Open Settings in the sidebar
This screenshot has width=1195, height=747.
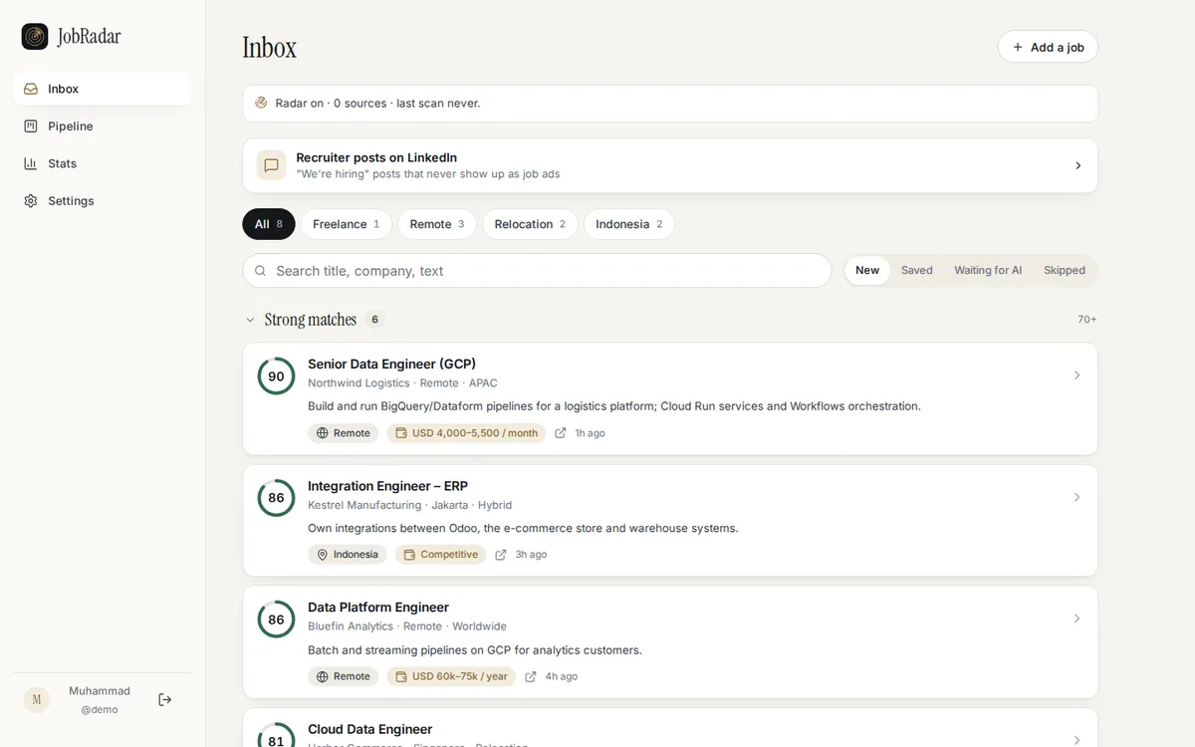coord(103,201)
